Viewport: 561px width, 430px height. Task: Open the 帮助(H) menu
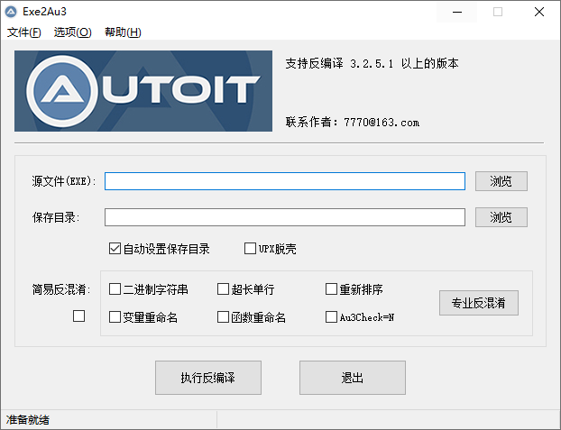pos(123,32)
